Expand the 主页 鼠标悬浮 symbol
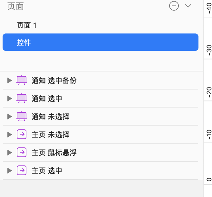Viewport: 212px width, 197px height. (10, 153)
